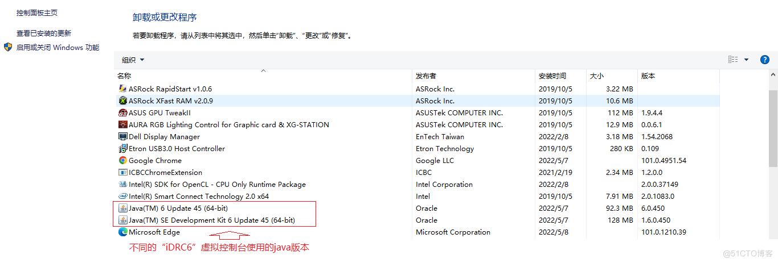Click publisher EnTech Taiwan cell
Screen dimensions: 778x263
click(440, 136)
